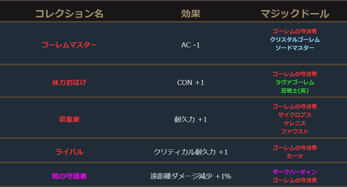
Task: Select the AC -1 effect cell
Action: pyautogui.click(x=190, y=45)
